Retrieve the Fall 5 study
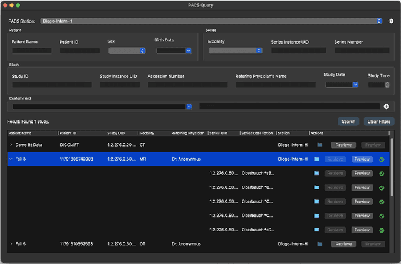 (343, 244)
